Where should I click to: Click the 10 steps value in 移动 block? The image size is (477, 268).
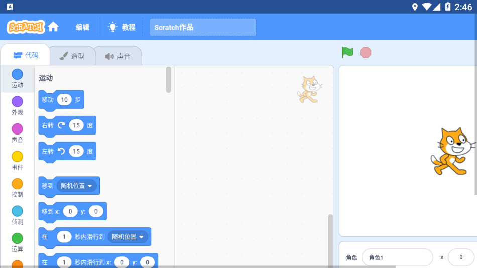point(64,100)
